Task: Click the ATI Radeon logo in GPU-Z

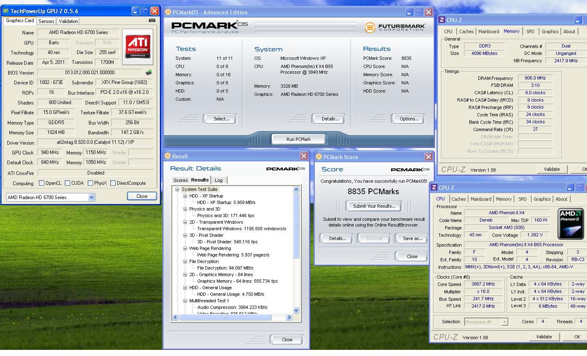Action: tap(138, 46)
